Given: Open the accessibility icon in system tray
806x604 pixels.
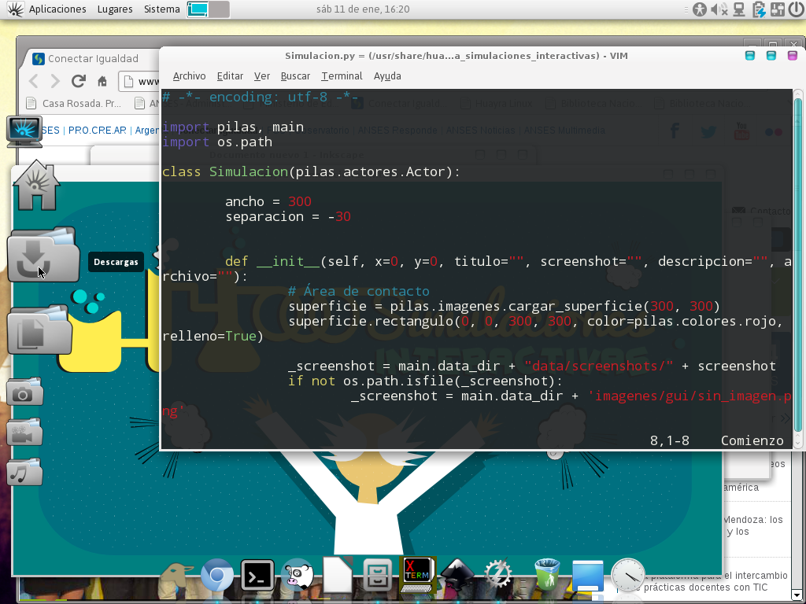Looking at the screenshot, I should pos(700,9).
